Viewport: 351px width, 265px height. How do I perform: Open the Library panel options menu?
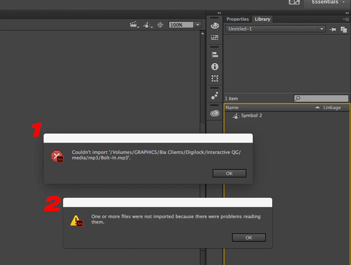click(346, 19)
